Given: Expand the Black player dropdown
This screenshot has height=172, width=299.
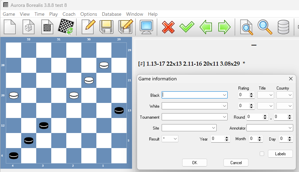Looking at the screenshot, I should (225, 95).
